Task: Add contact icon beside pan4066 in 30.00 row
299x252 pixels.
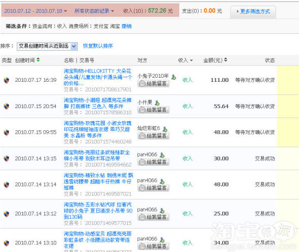Action: pyautogui.click(x=162, y=155)
